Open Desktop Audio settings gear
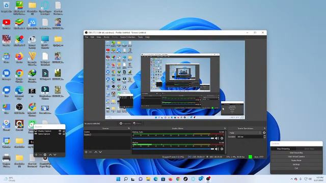Screen dimensions: 326x183 (222, 138)
